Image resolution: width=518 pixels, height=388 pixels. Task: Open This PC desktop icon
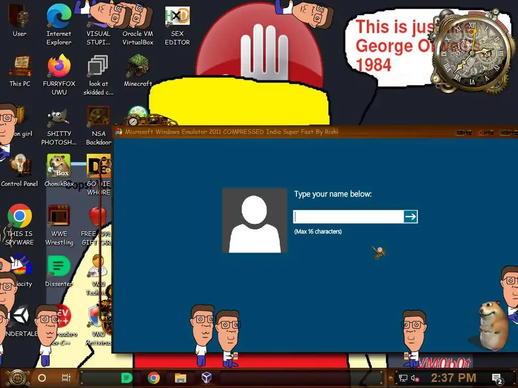(x=20, y=71)
